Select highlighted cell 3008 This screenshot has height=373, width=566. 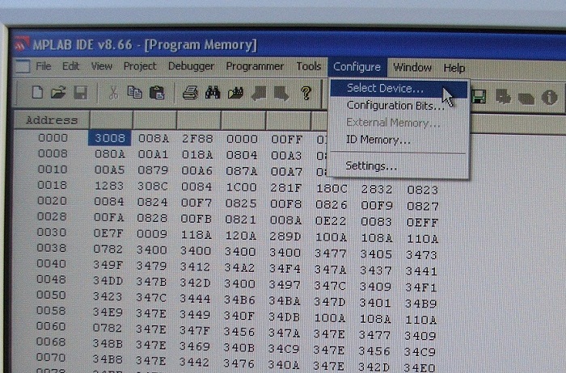tap(110, 138)
